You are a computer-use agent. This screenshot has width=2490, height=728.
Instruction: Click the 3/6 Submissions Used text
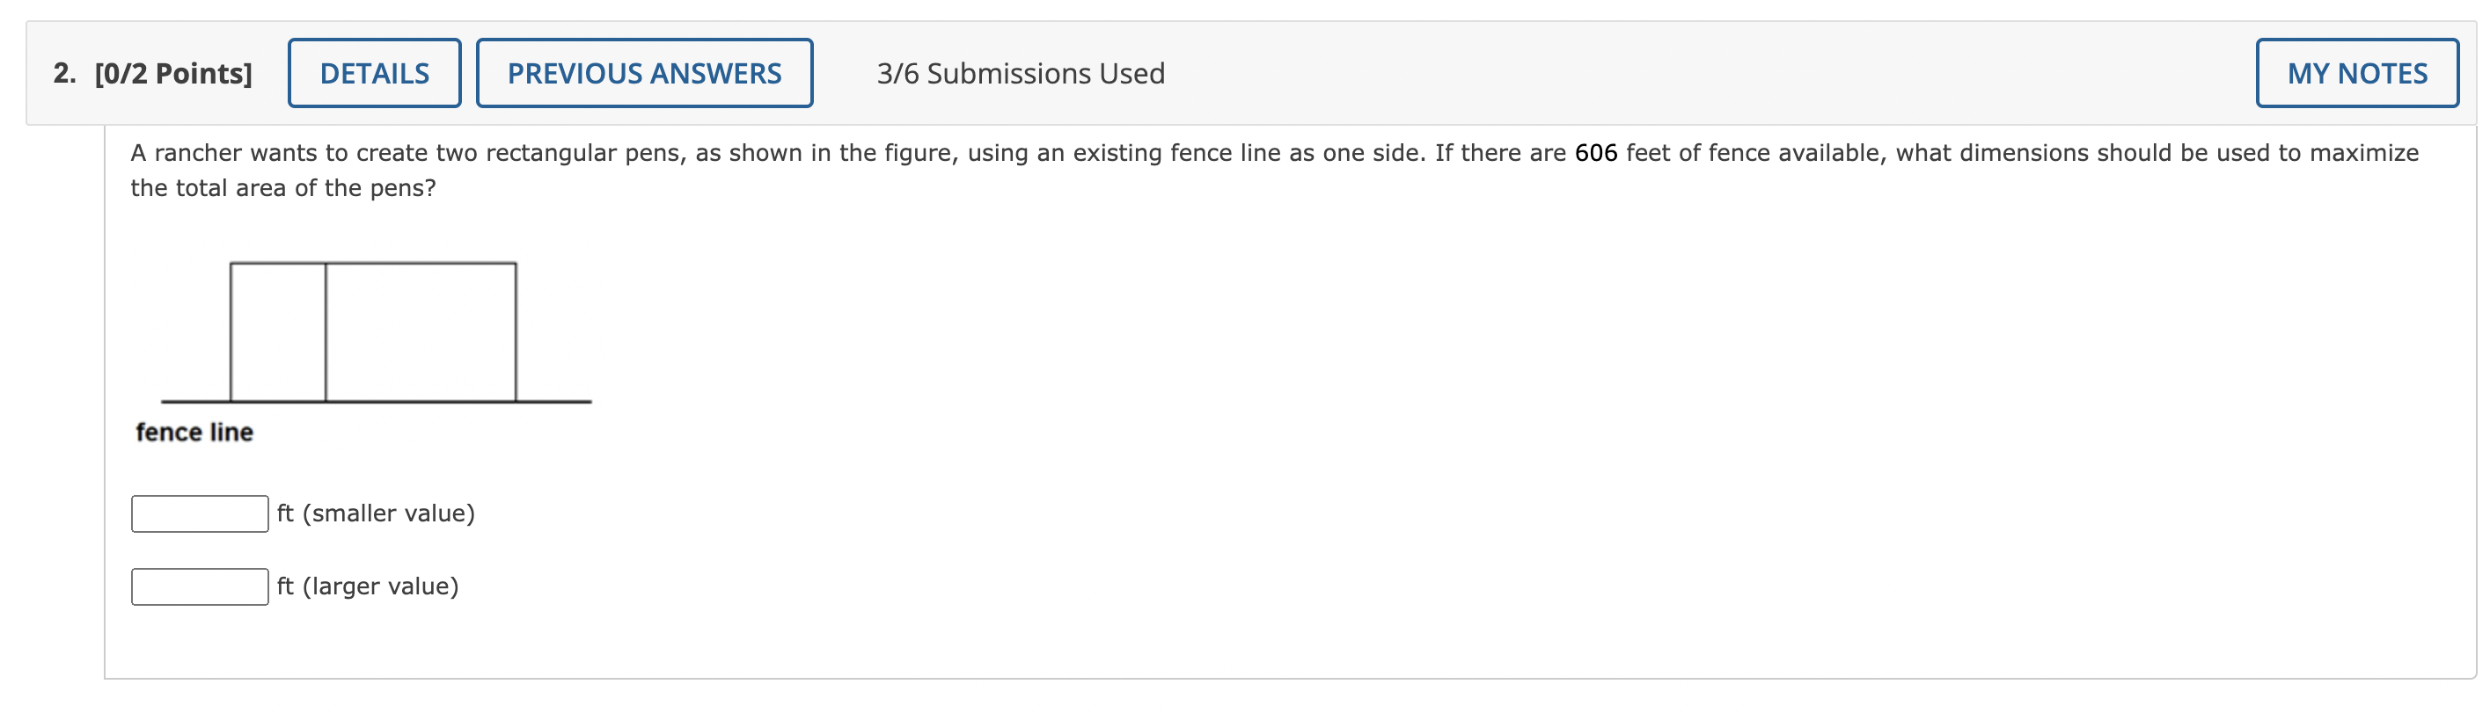tap(1020, 72)
